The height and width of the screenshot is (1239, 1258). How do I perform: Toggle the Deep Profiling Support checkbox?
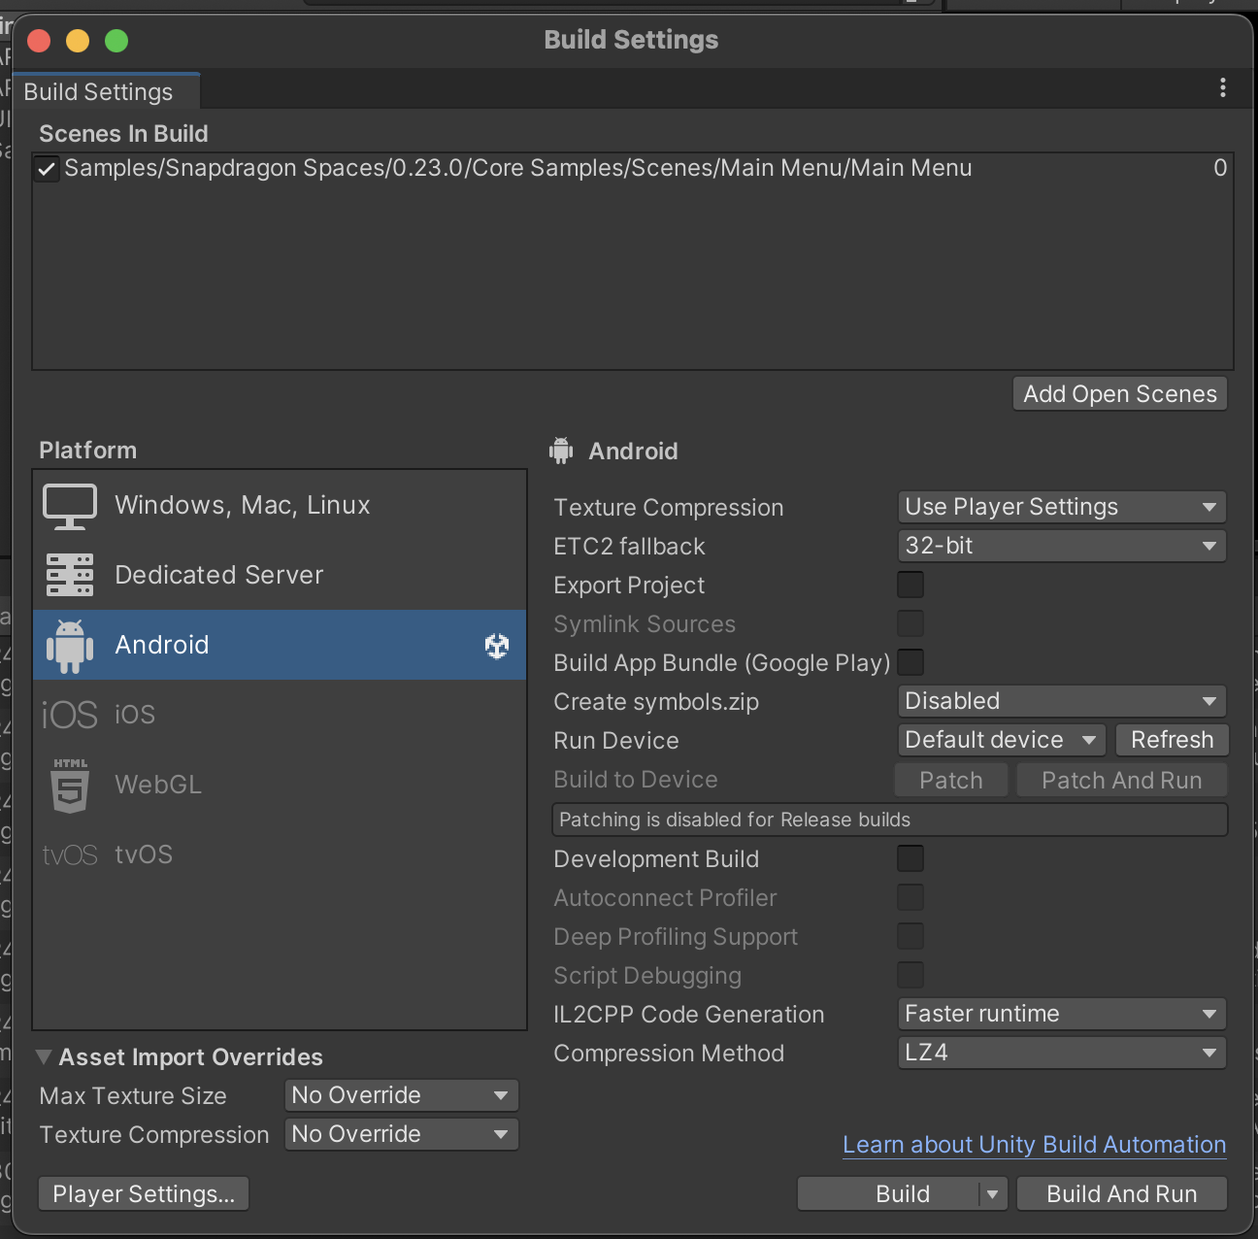pyautogui.click(x=910, y=936)
